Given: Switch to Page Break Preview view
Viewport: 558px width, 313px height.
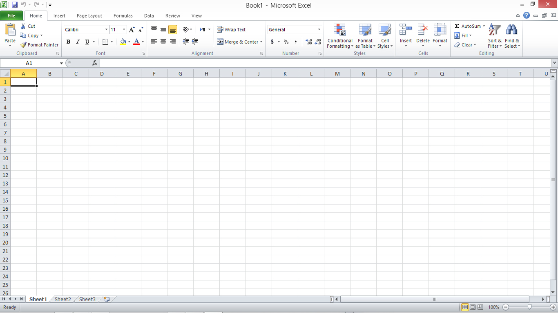Looking at the screenshot, I should coord(480,307).
